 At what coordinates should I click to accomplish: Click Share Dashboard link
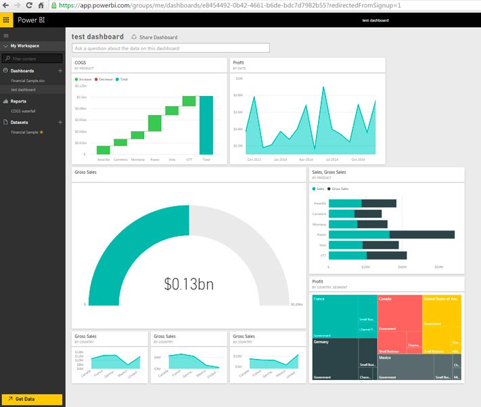(x=158, y=37)
